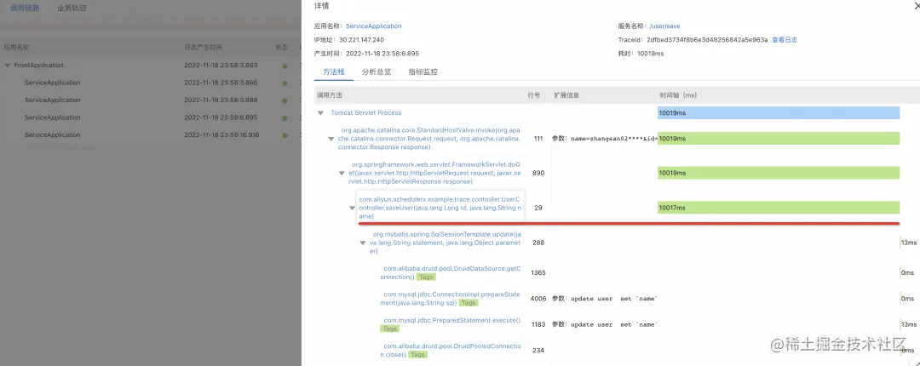Screen dimensions: 920x366
Task: Click the IP address 30.221.147.240
Action: click(361, 39)
